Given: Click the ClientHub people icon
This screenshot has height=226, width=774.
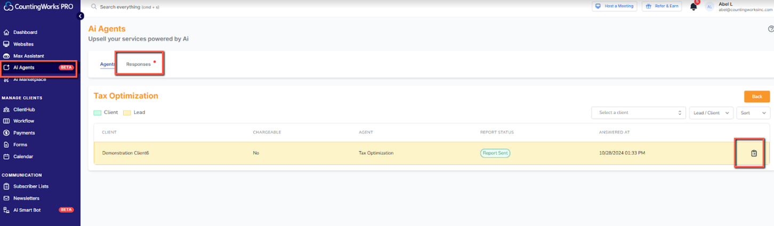Looking at the screenshot, I should 6,110.
